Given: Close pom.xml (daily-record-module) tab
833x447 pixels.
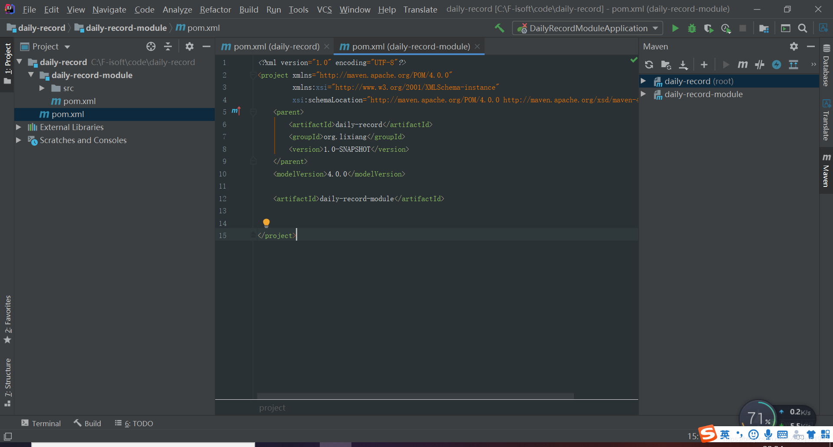Looking at the screenshot, I should click(477, 46).
